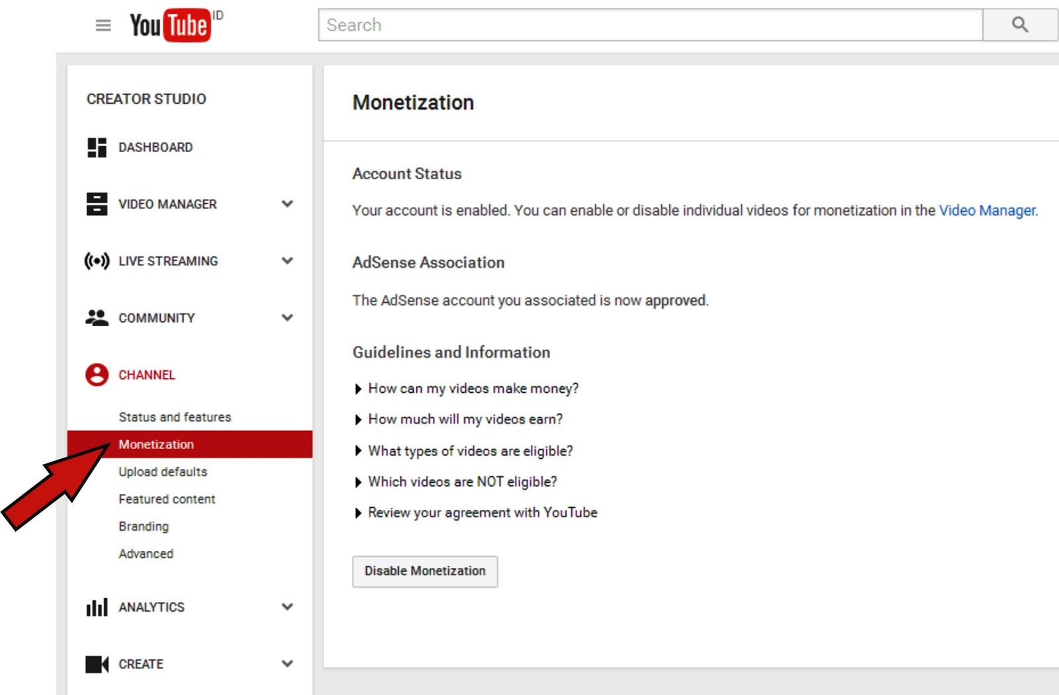Open Featured content submenu item
Viewport: 1059px width, 695px height.
167,499
